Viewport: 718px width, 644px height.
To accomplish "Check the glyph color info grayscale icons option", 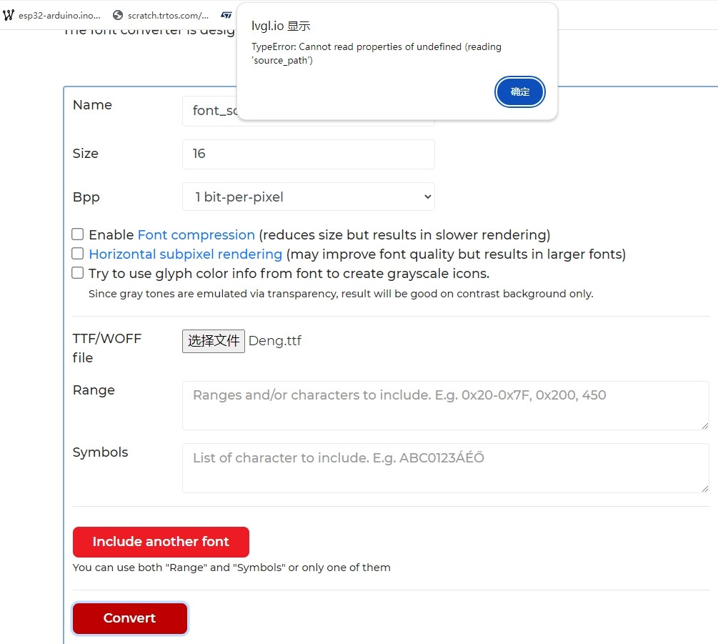I will [78, 272].
